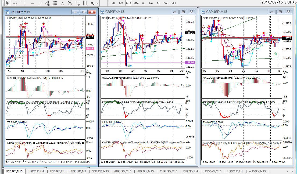The image size is (297, 174).
Task: Click Kairi indicator label in USDJPY window
Action: (46, 143)
